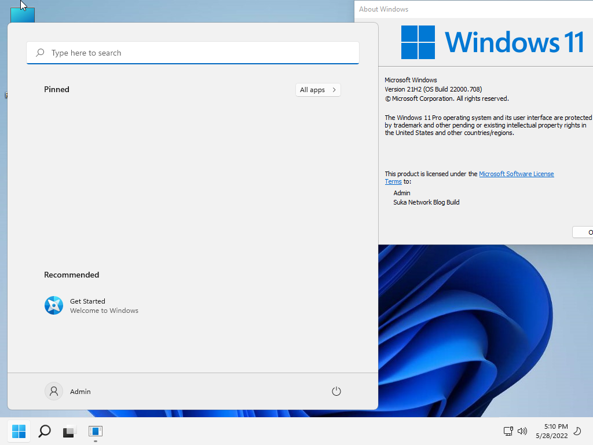The height and width of the screenshot is (445, 593).
Task: Open Search from the taskbar magnifier icon
Action: tap(45, 431)
